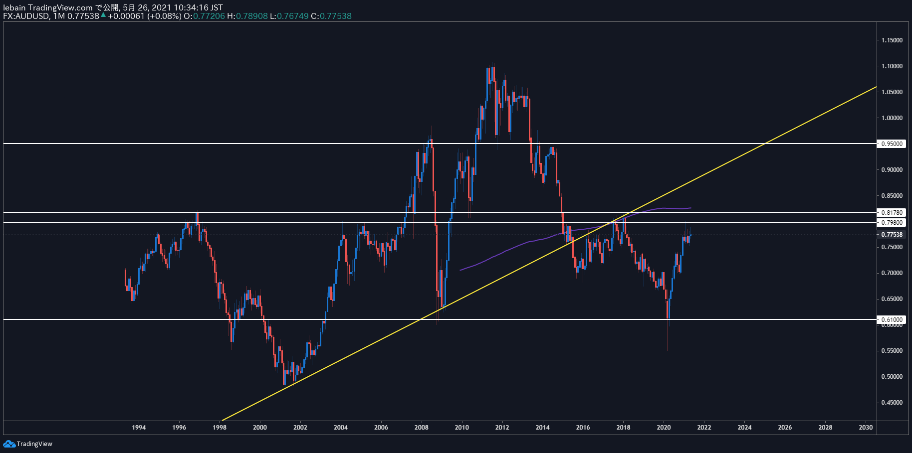This screenshot has height=453, width=912.
Task: Click the 2004 label on time axis
Action: click(x=341, y=428)
